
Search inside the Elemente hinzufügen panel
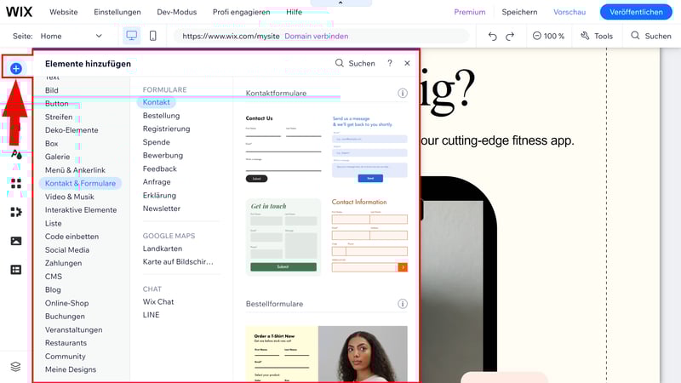click(x=355, y=63)
